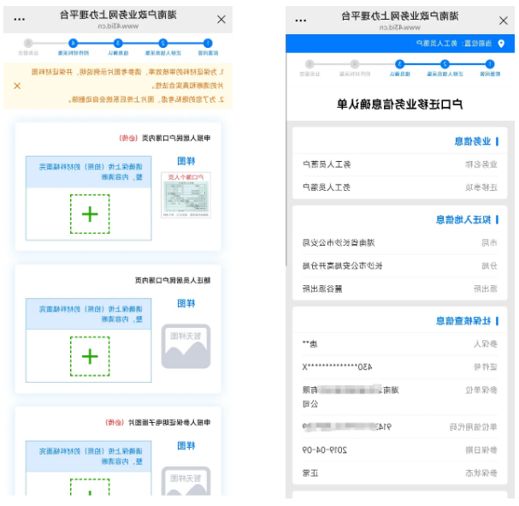Select step 3 信息确认 in confirmation form screen

400,68
